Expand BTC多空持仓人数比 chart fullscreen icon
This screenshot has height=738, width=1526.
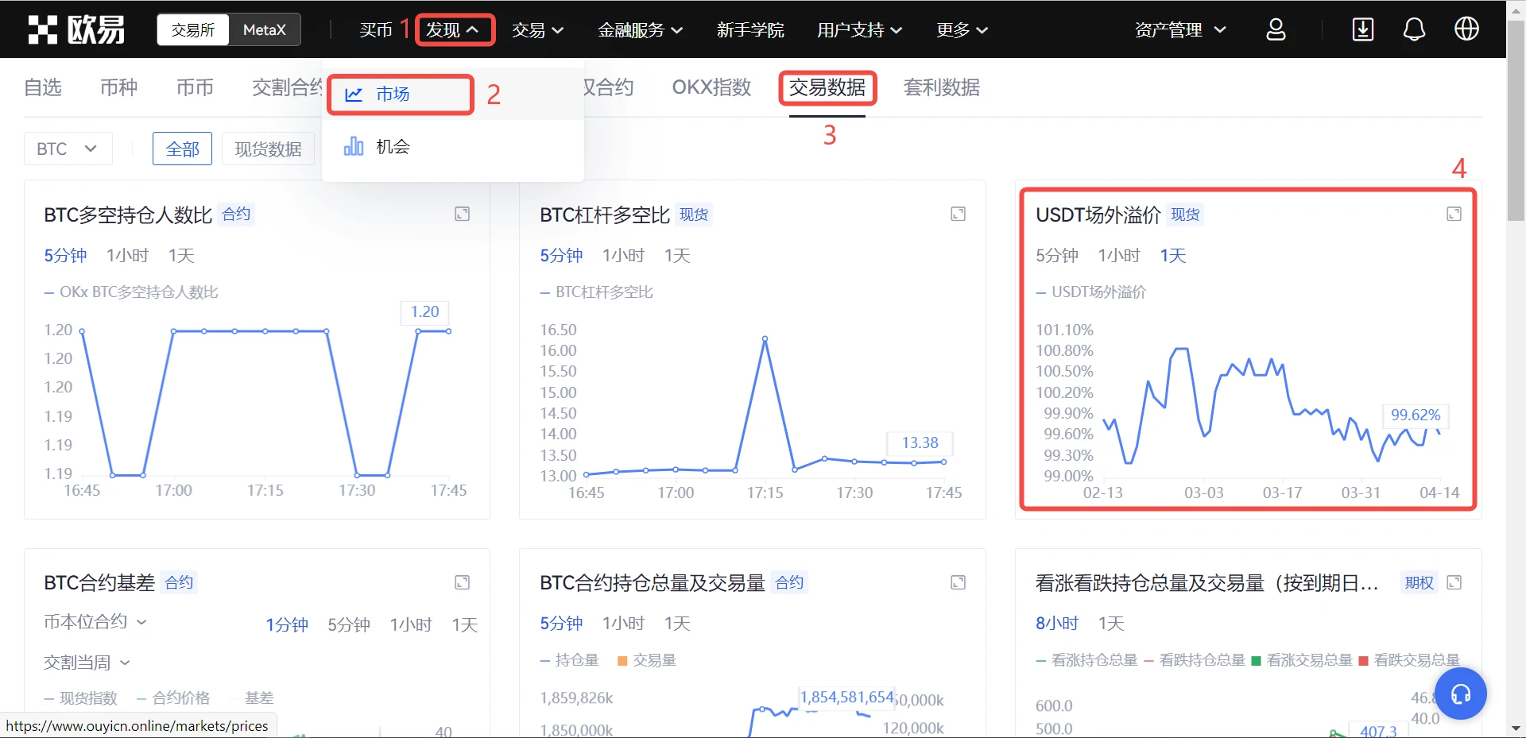click(x=462, y=214)
